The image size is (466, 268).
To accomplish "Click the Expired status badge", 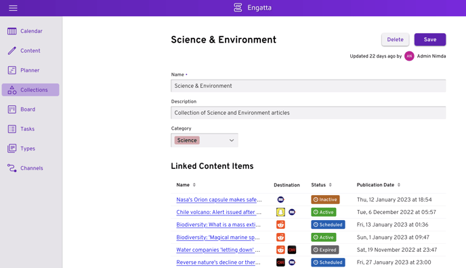I will (325, 250).
